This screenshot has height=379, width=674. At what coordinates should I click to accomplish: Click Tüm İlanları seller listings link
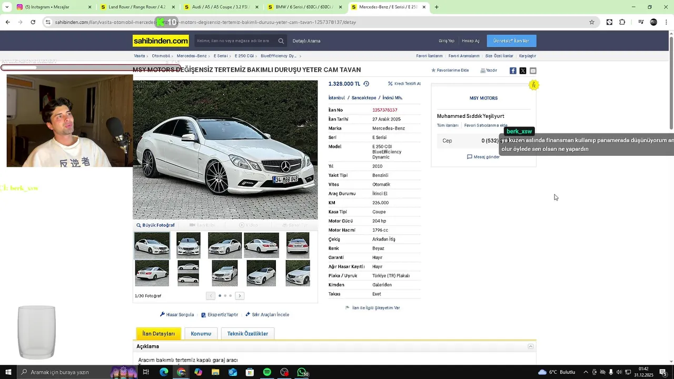pos(448,125)
